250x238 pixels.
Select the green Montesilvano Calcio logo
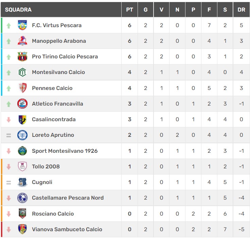pos(22,72)
